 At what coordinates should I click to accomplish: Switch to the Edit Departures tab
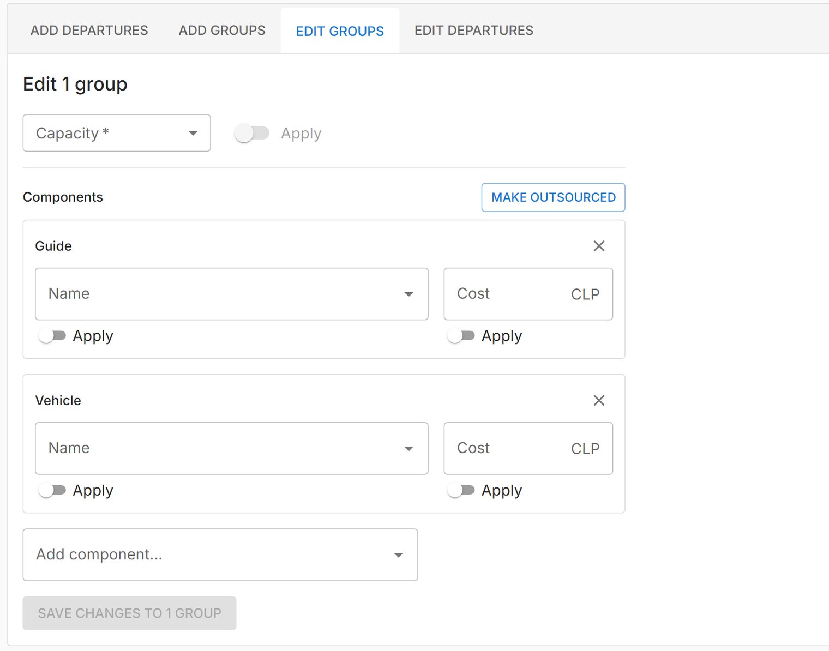click(x=474, y=31)
